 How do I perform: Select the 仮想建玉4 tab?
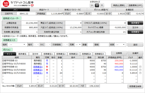click(x=86, y=54)
